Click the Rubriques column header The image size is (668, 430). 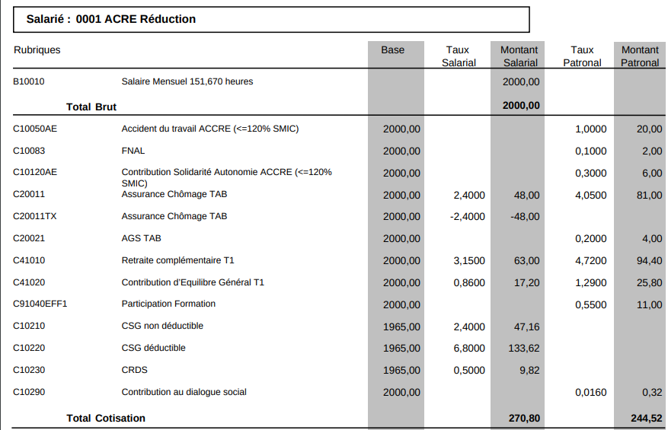tap(37, 49)
